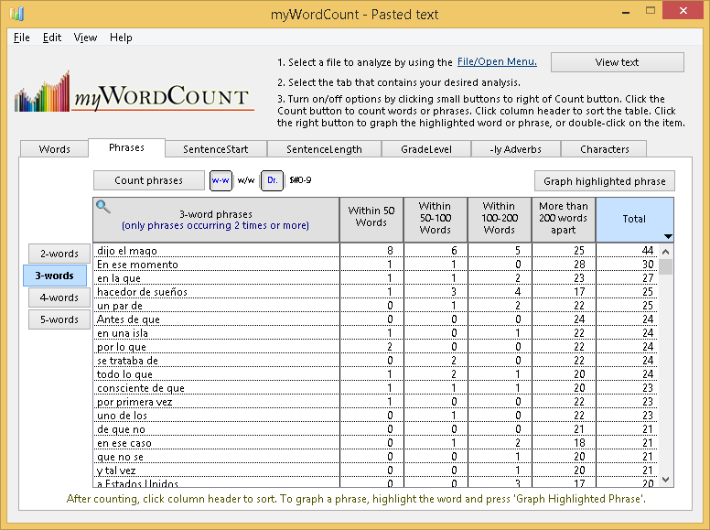710x530 pixels.
Task: Click the table scrollbar down arrow
Action: 666,480
